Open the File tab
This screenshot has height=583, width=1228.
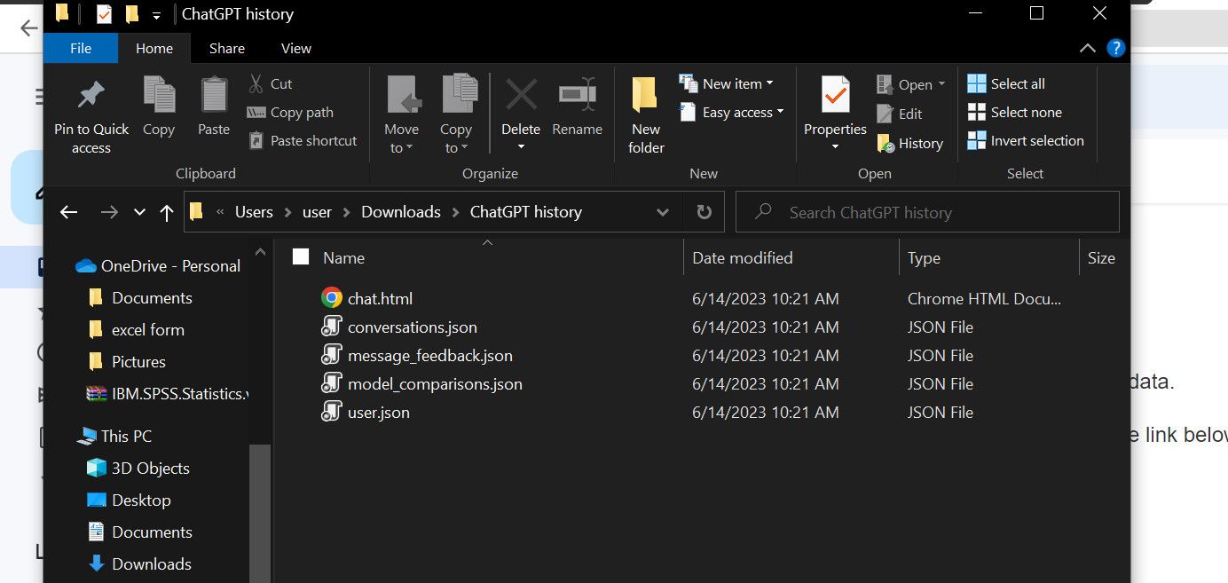coord(81,49)
